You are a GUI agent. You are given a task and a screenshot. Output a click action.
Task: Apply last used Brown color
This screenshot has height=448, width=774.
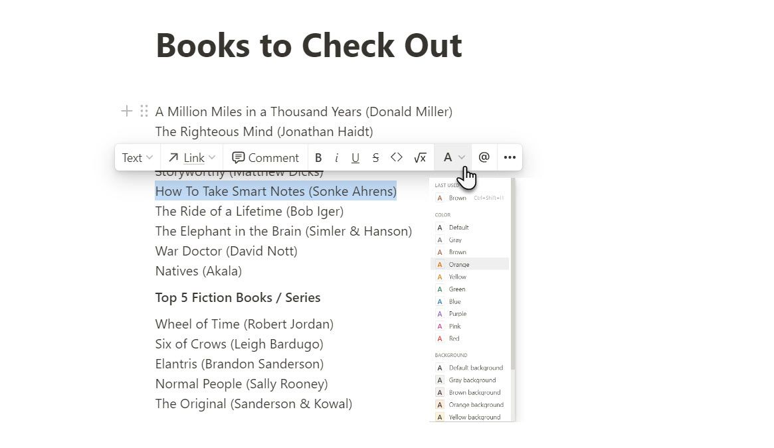pyautogui.click(x=457, y=198)
